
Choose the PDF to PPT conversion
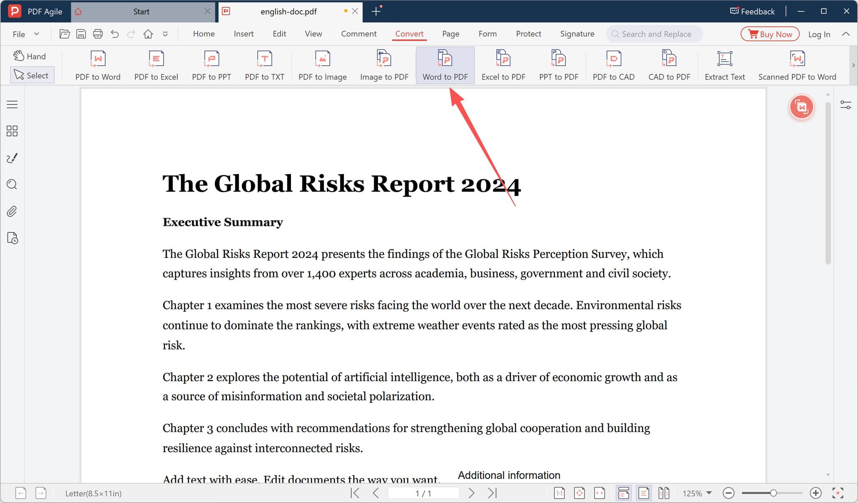point(211,65)
